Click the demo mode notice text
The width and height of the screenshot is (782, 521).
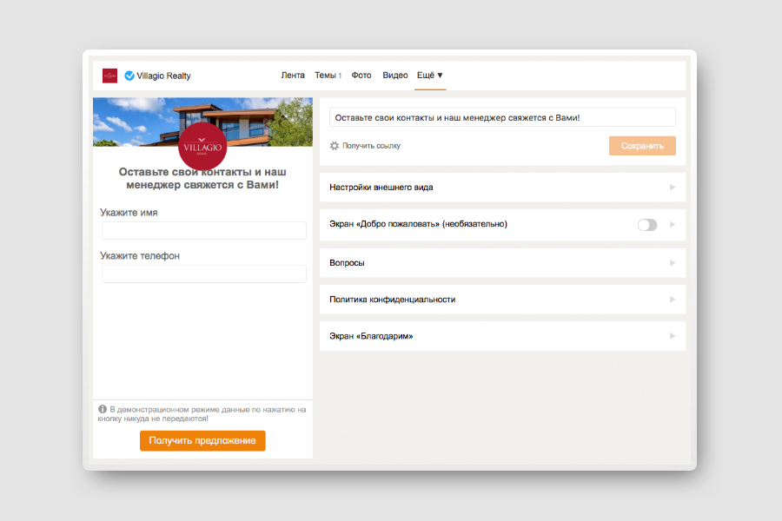click(202, 414)
